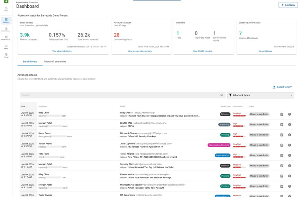Click employee name Jordan Reyes
The width and height of the screenshot is (301, 197).
[x=45, y=144]
